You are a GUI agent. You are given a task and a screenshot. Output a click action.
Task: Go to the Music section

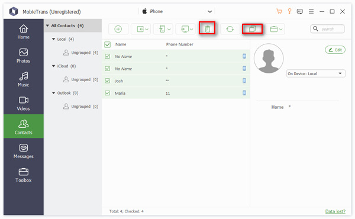pyautogui.click(x=23, y=79)
